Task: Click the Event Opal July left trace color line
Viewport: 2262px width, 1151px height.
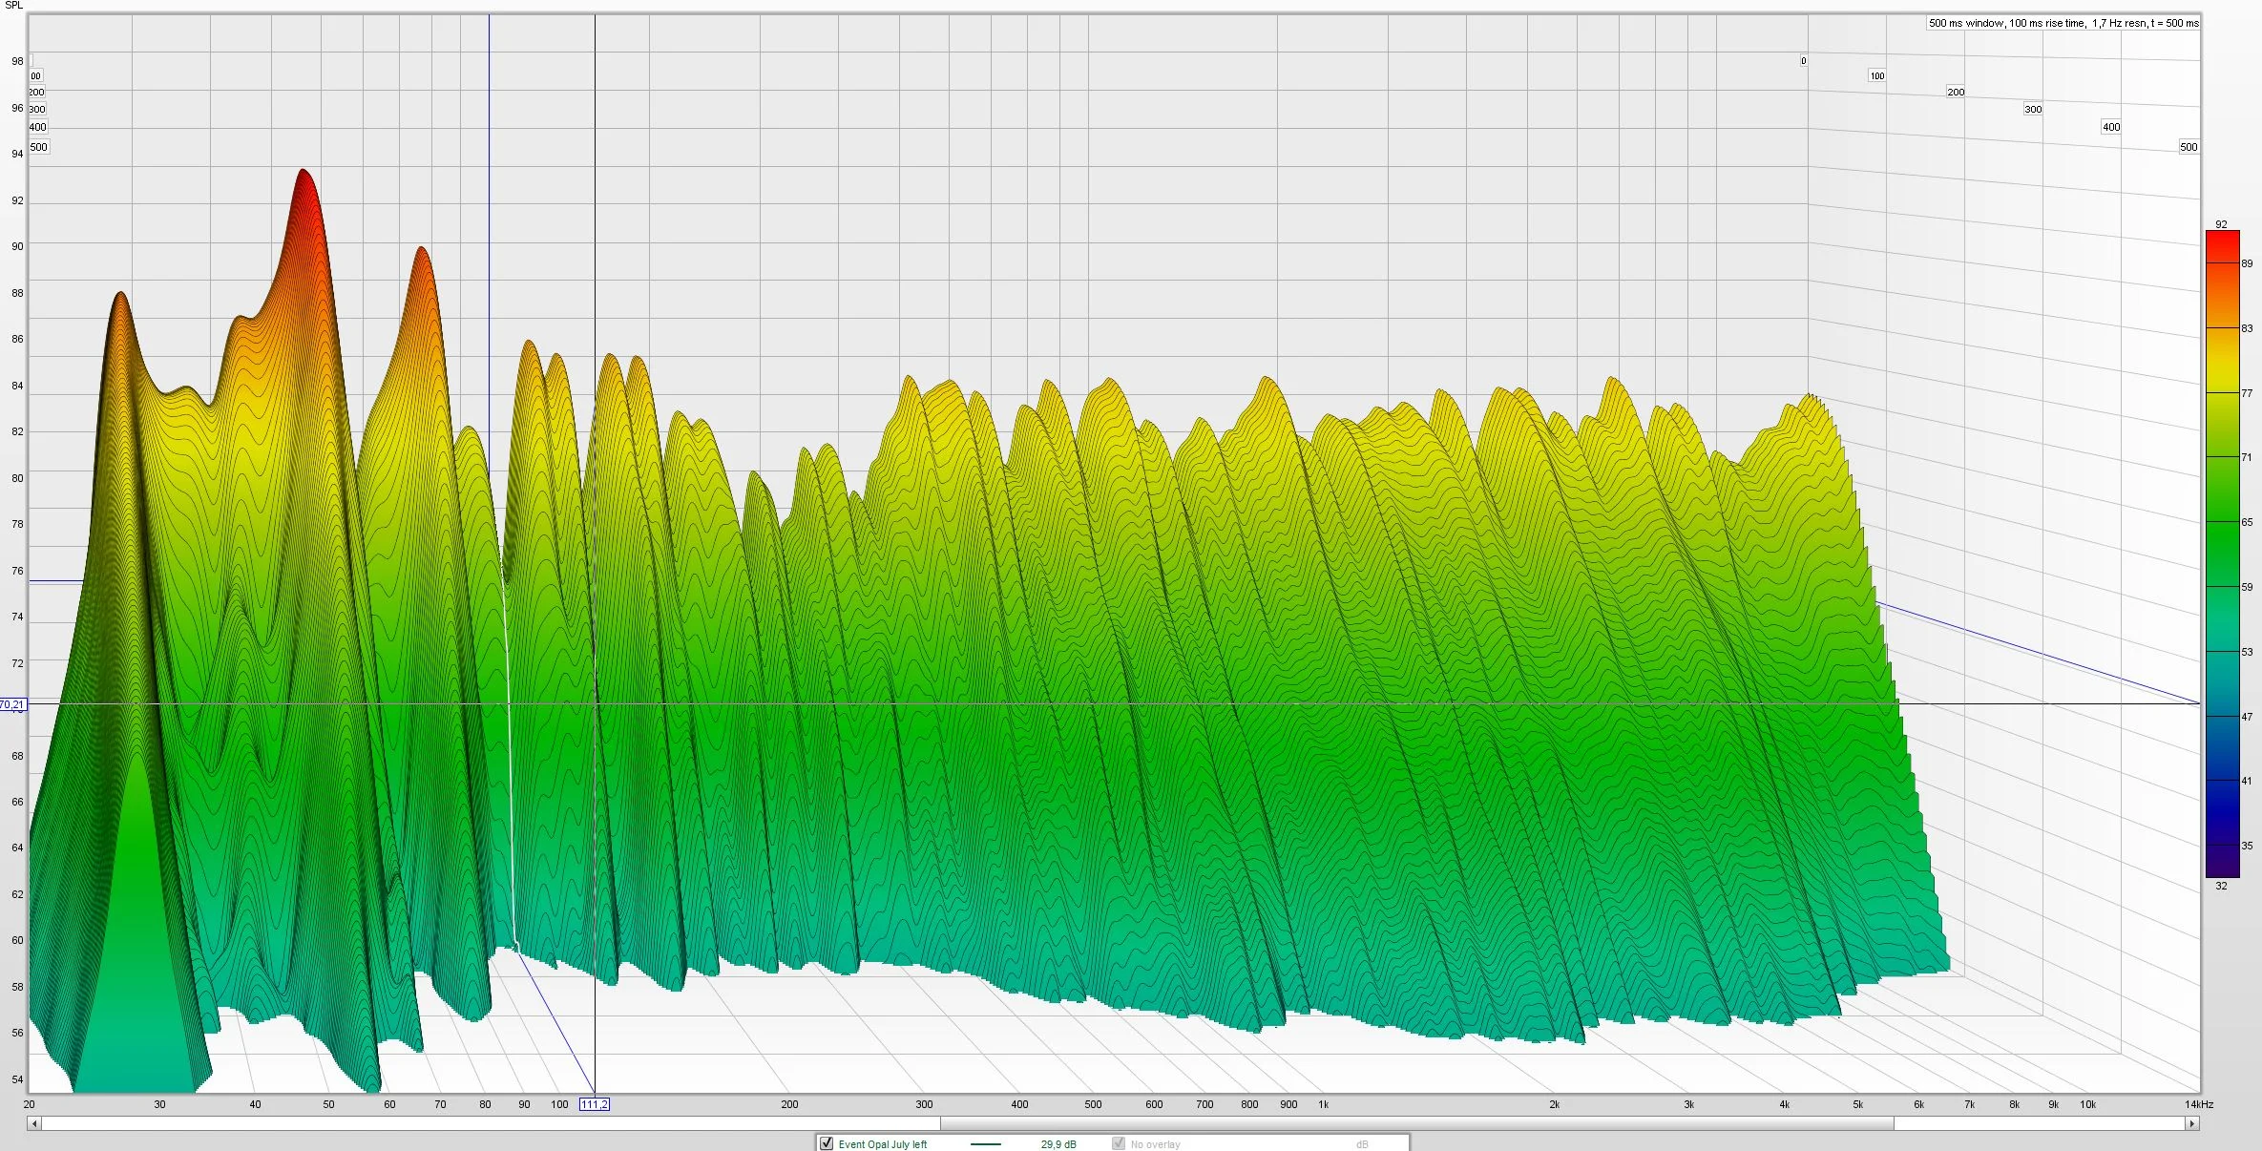Action: 985,1144
